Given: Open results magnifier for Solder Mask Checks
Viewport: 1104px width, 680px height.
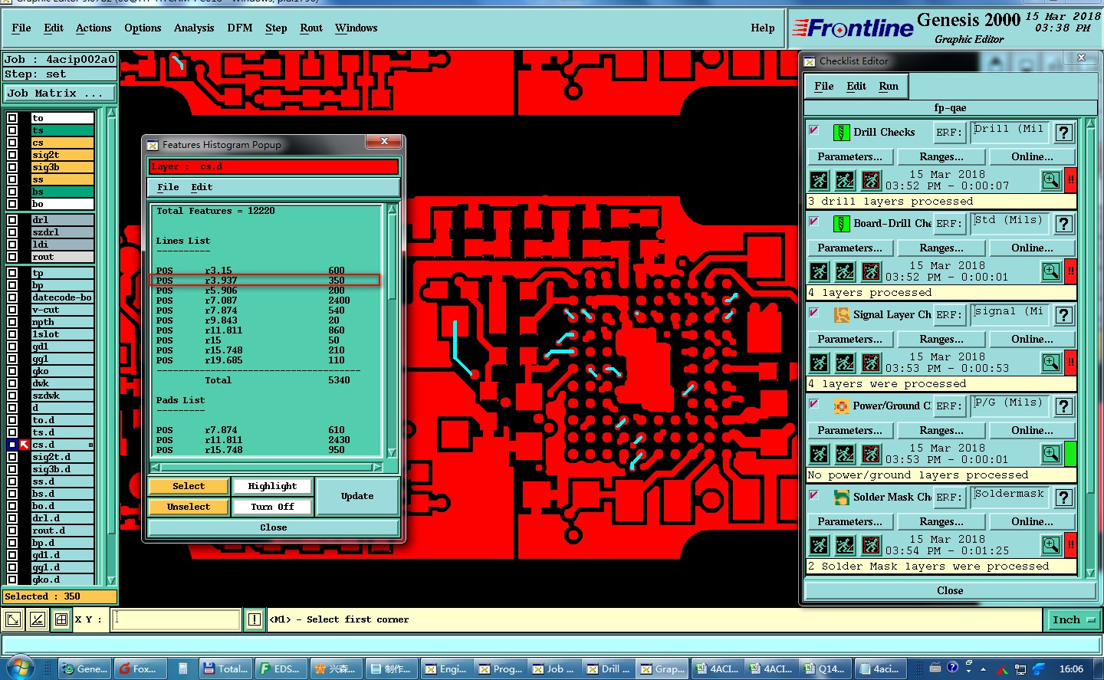Looking at the screenshot, I should (1051, 545).
